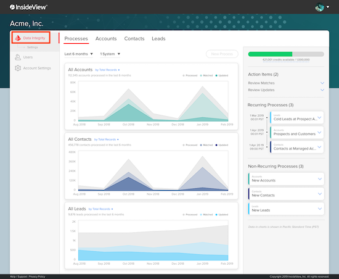Screen dimensions: 339x279
Task: Click the Recurring Processes (3) heading
Action: [x=271, y=105]
